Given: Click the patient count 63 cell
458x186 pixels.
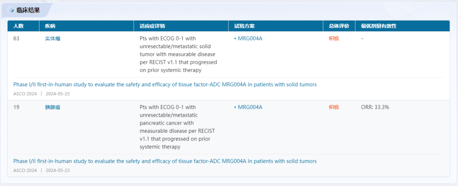Looking at the screenshot, I should (x=17, y=38).
